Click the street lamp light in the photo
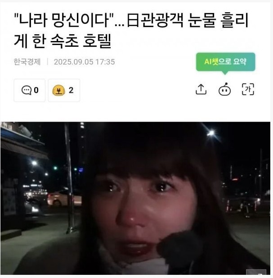 (x=210, y=133)
